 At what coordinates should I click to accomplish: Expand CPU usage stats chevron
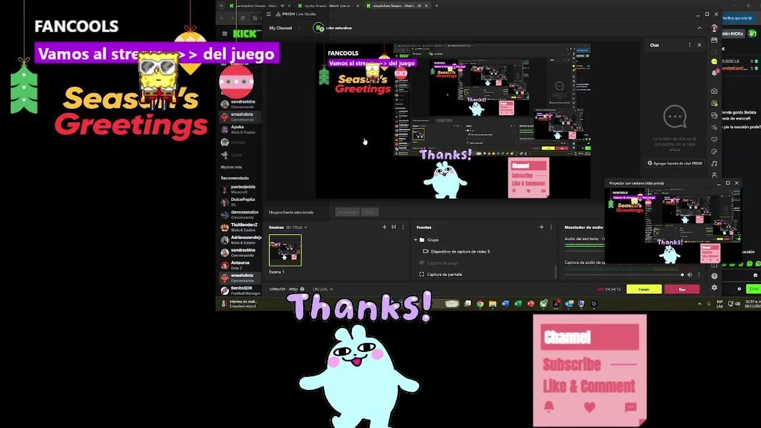point(331,289)
